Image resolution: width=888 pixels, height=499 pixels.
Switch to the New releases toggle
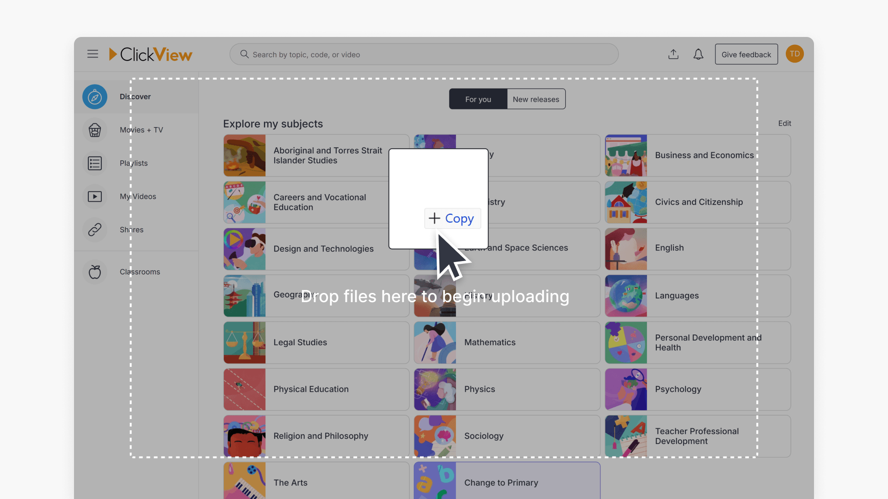coord(535,99)
